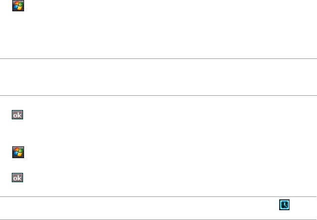Click the lower gray ok button

17,177
